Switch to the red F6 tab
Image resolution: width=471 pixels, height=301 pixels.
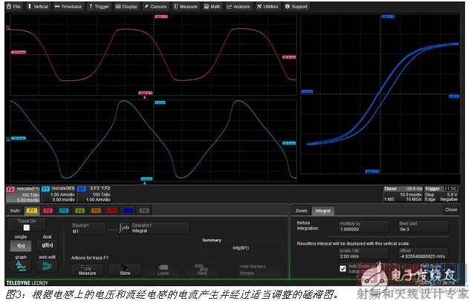(x=111, y=210)
